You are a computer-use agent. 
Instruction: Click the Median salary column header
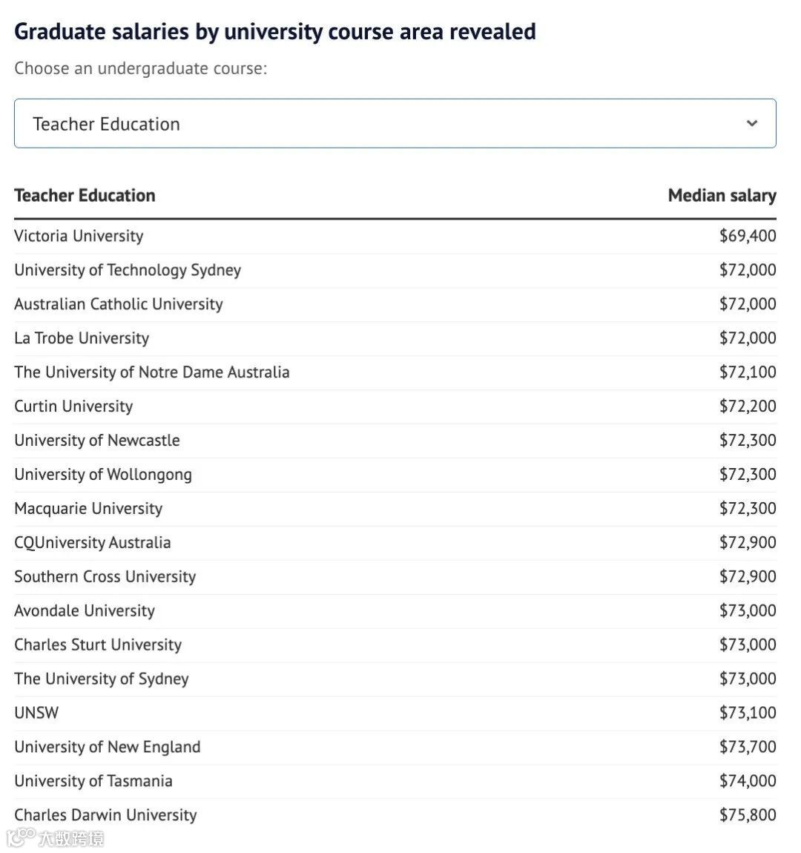[722, 196]
